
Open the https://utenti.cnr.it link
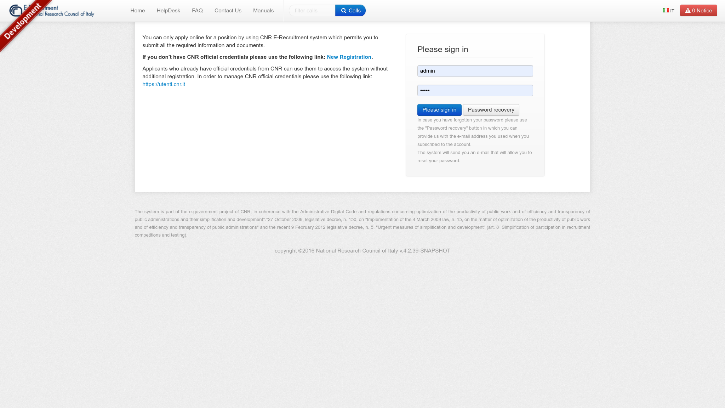pyautogui.click(x=164, y=84)
